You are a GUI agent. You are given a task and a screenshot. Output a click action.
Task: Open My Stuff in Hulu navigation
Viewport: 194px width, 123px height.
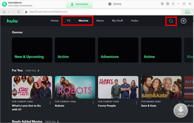117,21
